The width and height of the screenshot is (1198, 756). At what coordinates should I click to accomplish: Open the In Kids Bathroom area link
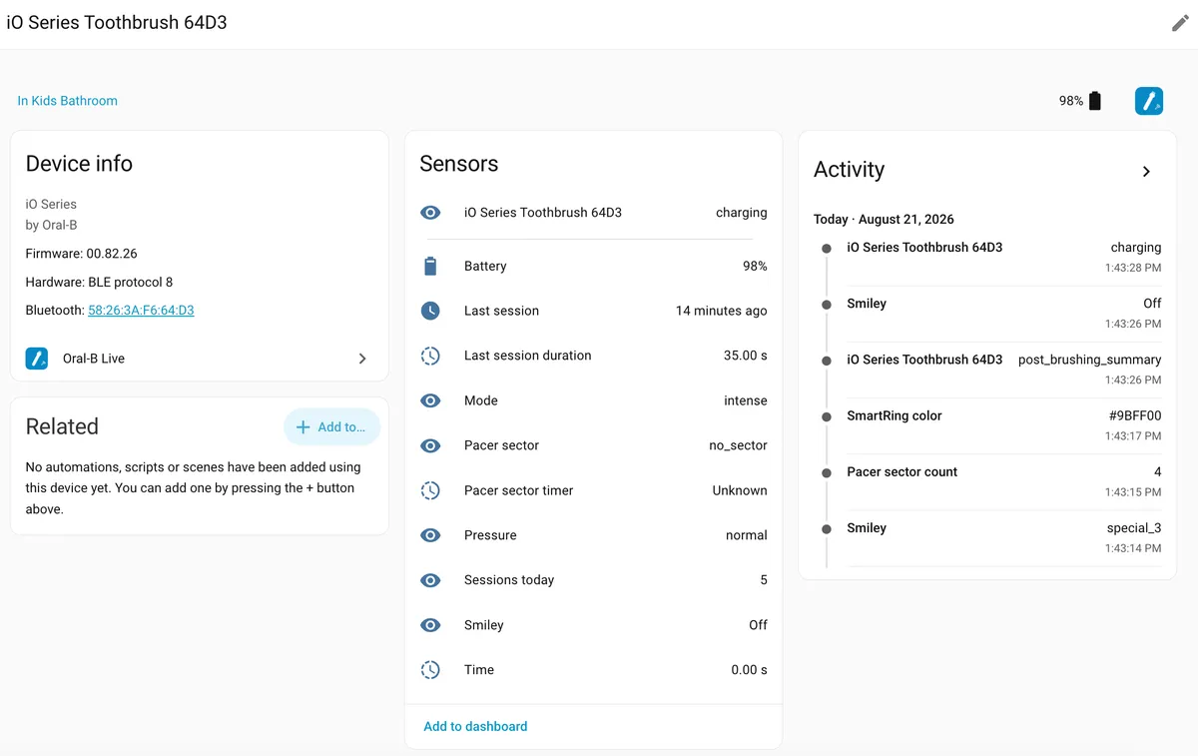coord(67,101)
